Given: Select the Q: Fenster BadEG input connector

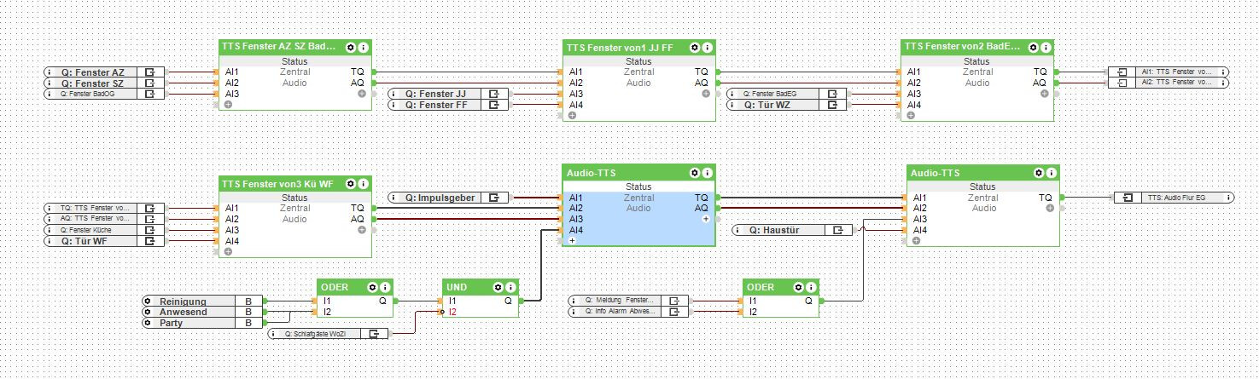Looking at the screenshot, I should pos(786,94).
